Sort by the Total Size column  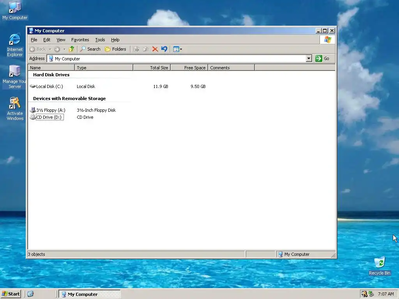click(x=152, y=68)
